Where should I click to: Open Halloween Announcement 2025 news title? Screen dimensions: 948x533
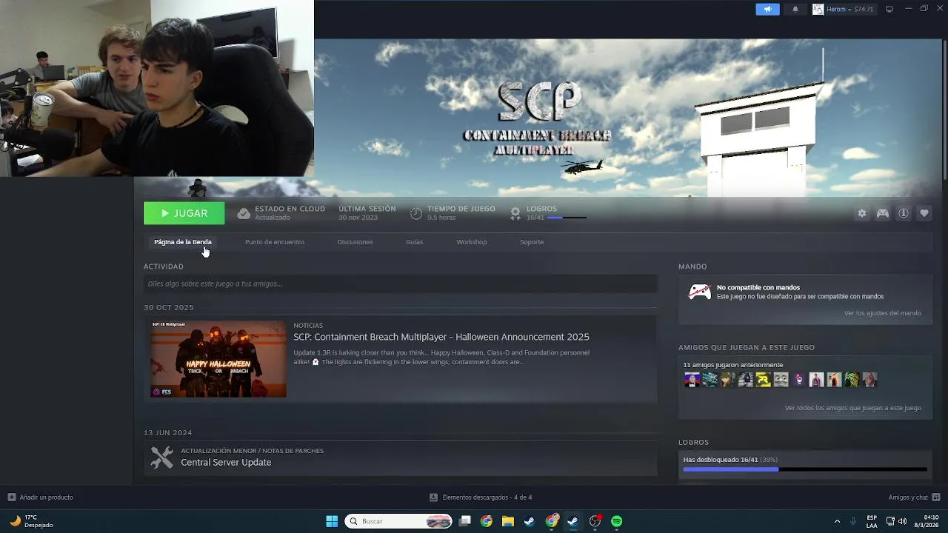click(x=441, y=337)
